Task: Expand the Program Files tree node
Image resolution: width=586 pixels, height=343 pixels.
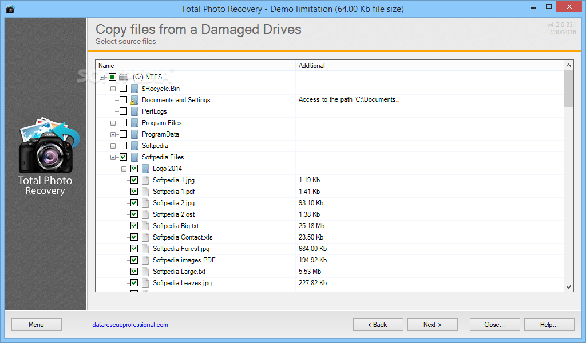Action: (113, 123)
